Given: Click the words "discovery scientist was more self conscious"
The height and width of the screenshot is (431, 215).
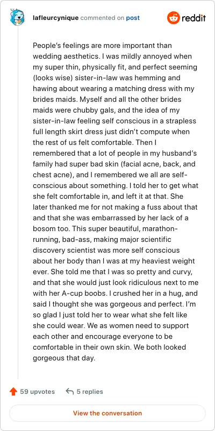Looking at the screenshot, I should pos(106,250).
